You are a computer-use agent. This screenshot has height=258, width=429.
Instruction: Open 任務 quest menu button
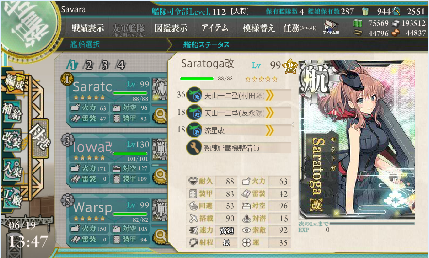coord(300,28)
